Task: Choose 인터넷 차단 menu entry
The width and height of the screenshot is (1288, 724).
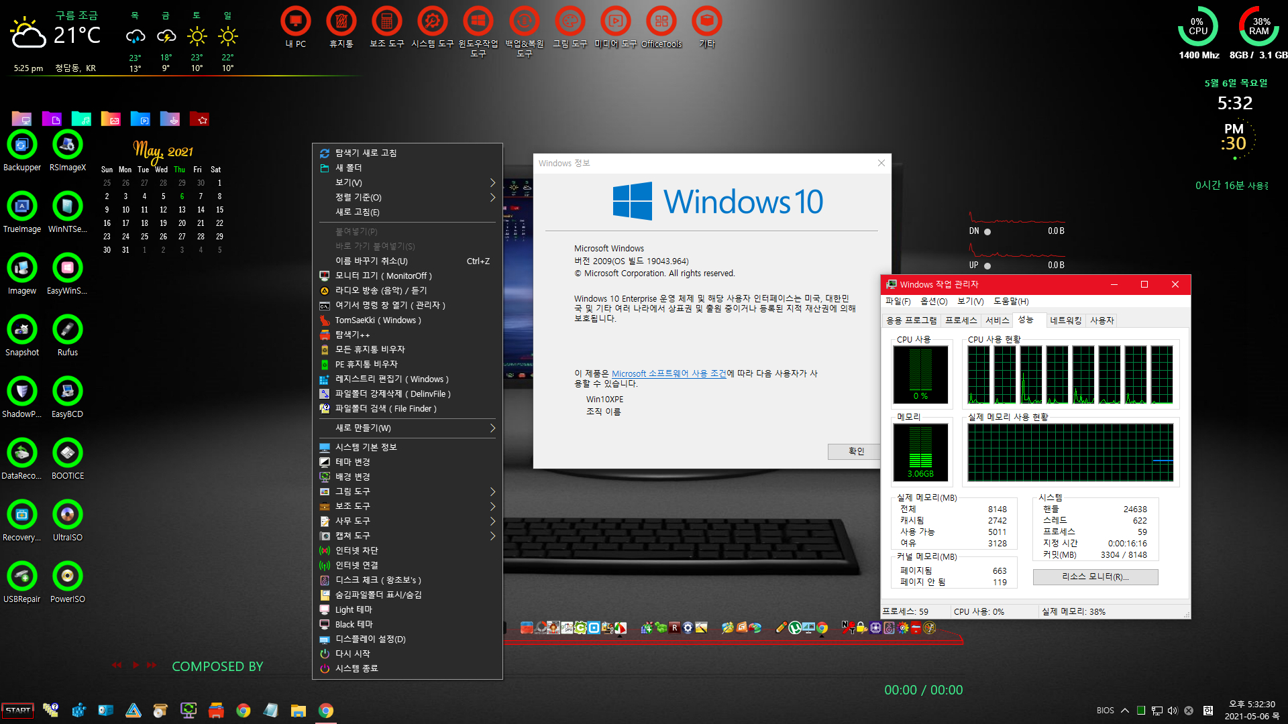Action: 407,550
